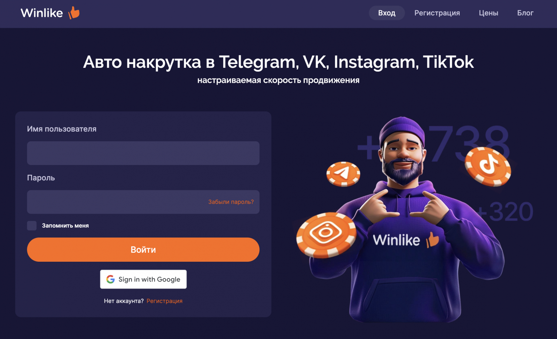The width and height of the screenshot is (557, 339).
Task: Click the Winlike logo text in header
Action: pyautogui.click(x=42, y=13)
